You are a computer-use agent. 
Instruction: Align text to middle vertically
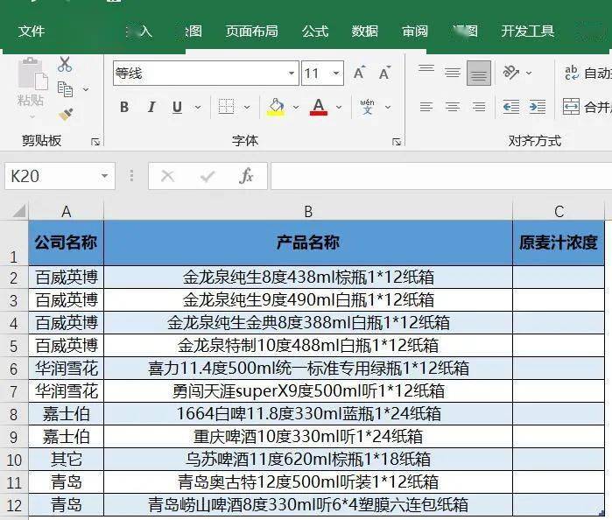pyautogui.click(x=453, y=73)
